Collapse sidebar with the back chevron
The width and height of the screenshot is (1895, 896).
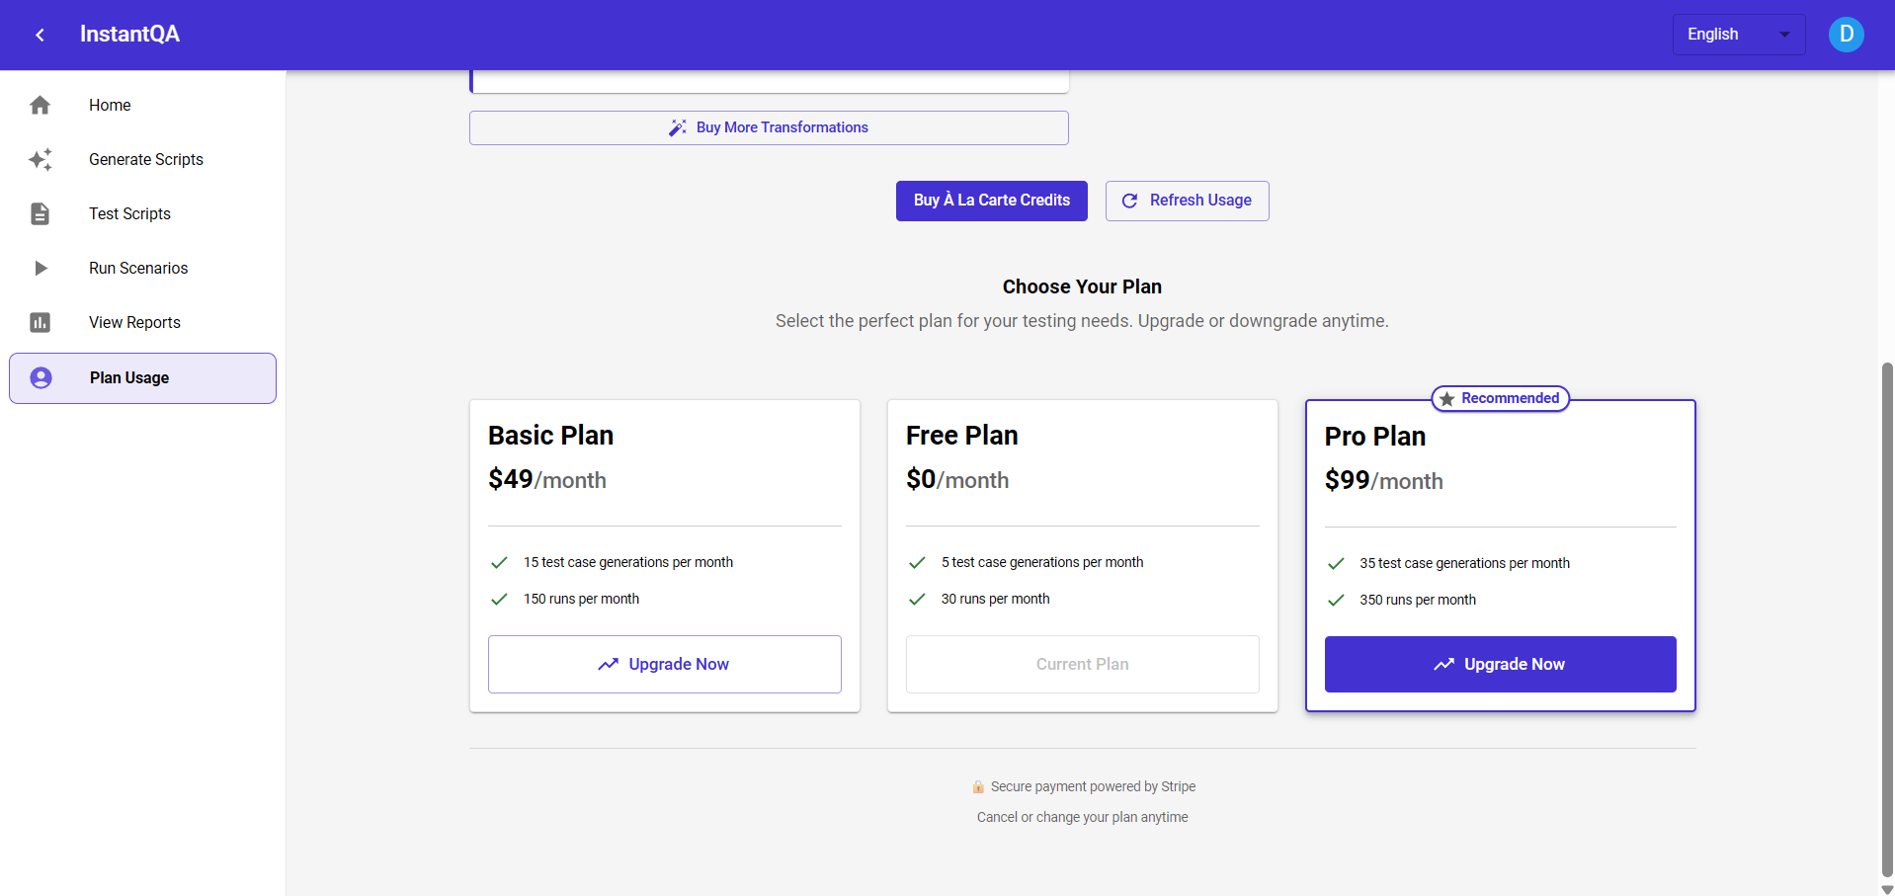coord(40,35)
